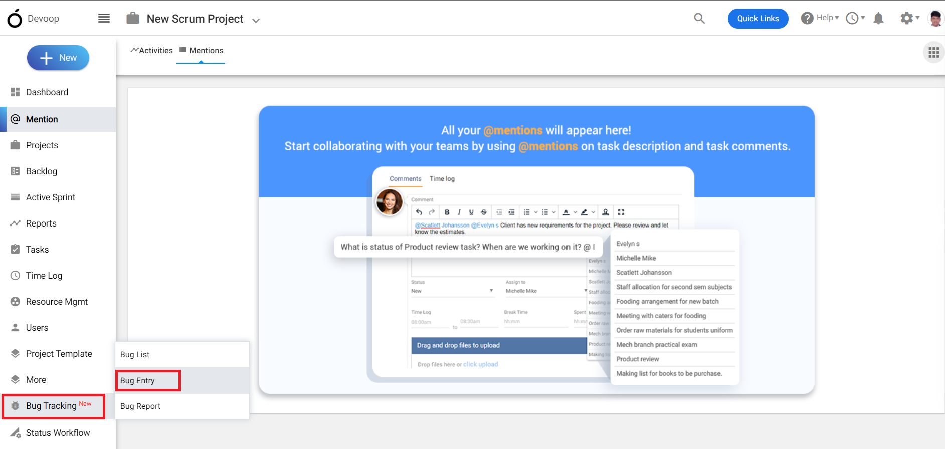945x449 pixels.
Task: Click the Devoop logo icon
Action: click(x=15, y=18)
